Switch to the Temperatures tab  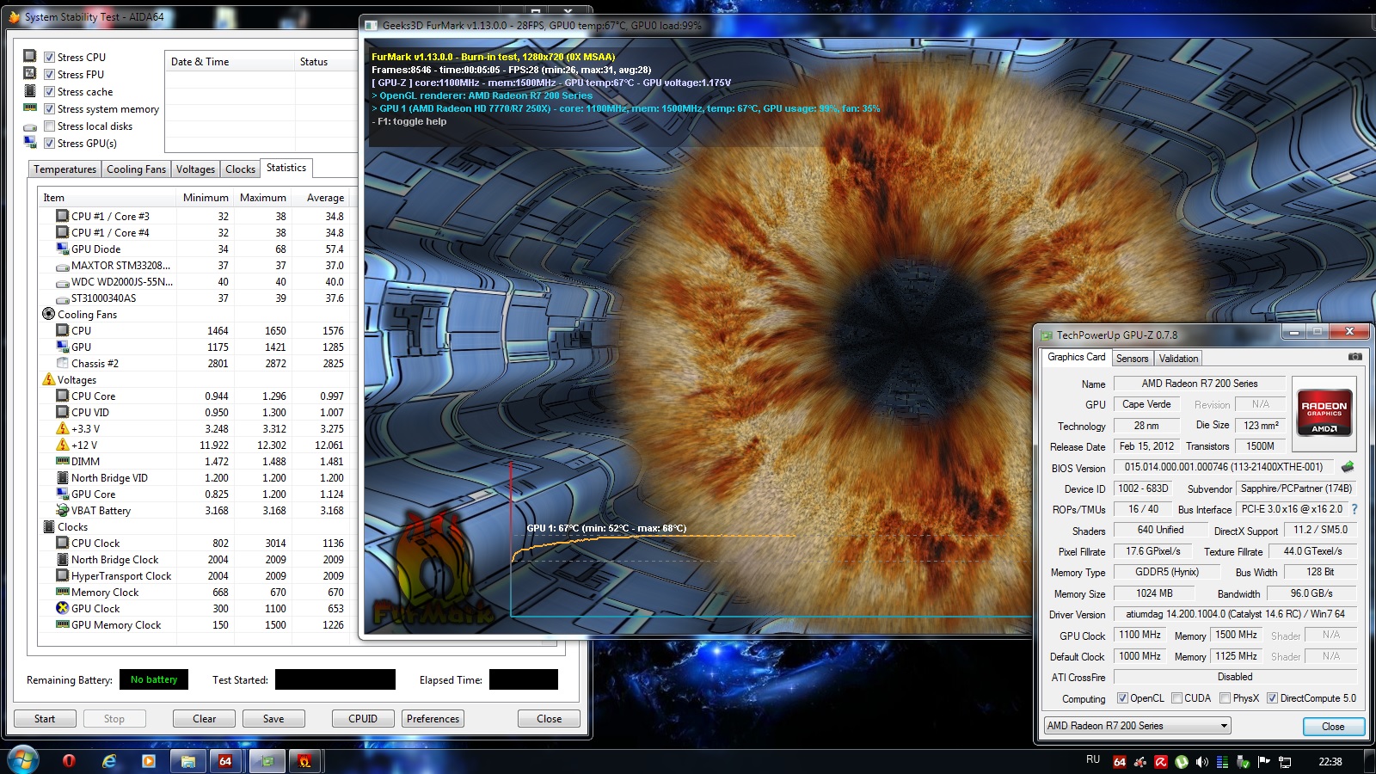click(x=65, y=169)
